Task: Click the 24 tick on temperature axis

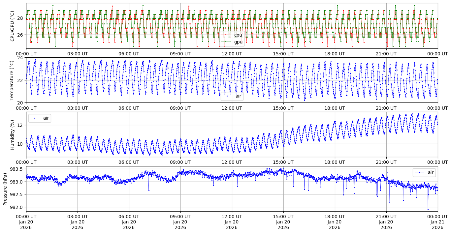Action: coord(20,58)
